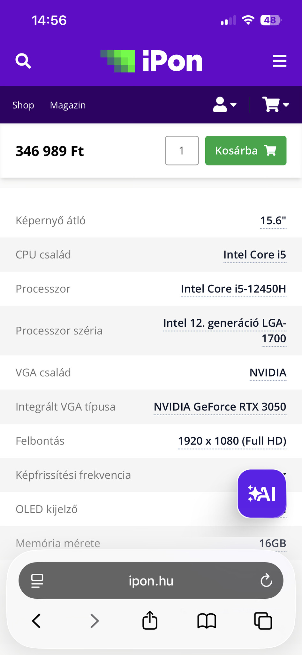Reload the ipon.hu page
302x655 pixels.
click(x=266, y=580)
